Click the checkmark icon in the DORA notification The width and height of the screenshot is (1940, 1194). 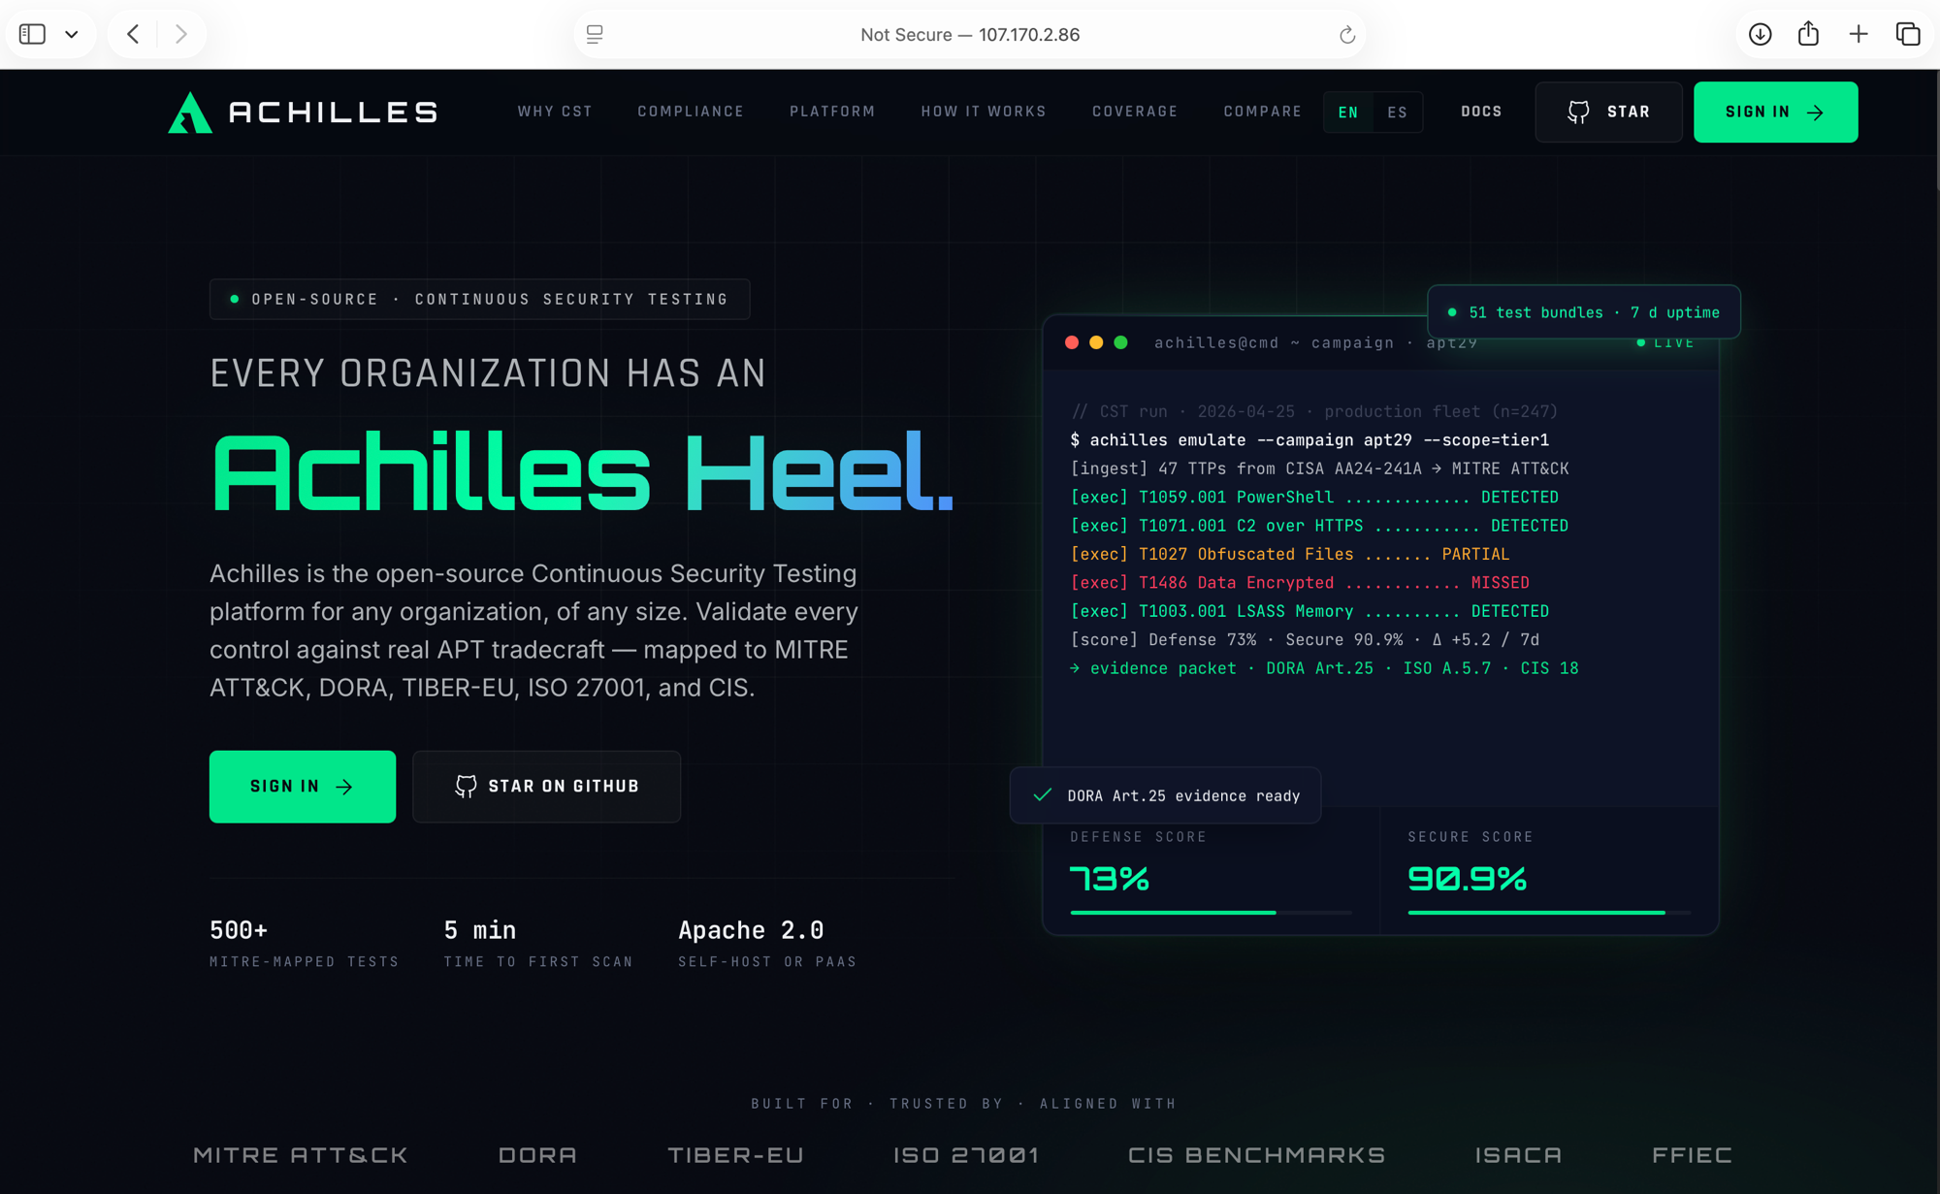(1043, 795)
